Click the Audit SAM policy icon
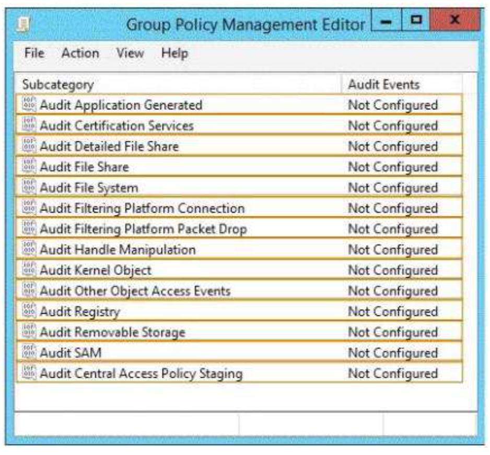The height and width of the screenshot is (455, 490). [x=29, y=352]
